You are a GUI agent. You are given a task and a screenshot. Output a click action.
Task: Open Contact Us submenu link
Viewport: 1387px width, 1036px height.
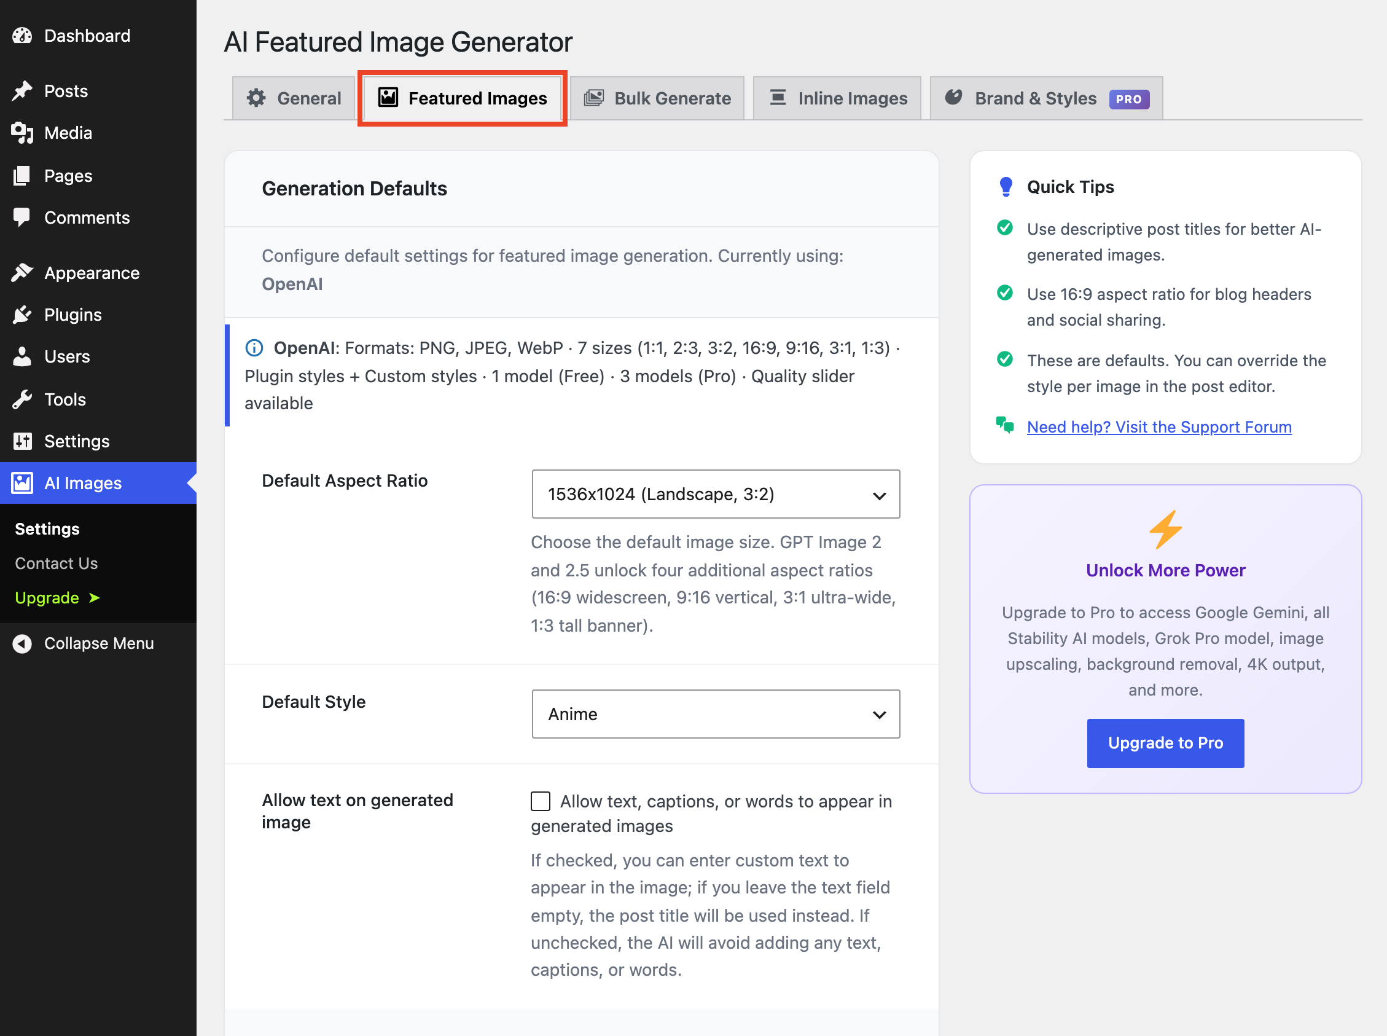point(57,563)
